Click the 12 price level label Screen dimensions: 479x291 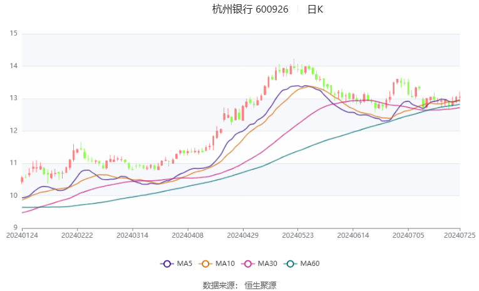[13, 131]
